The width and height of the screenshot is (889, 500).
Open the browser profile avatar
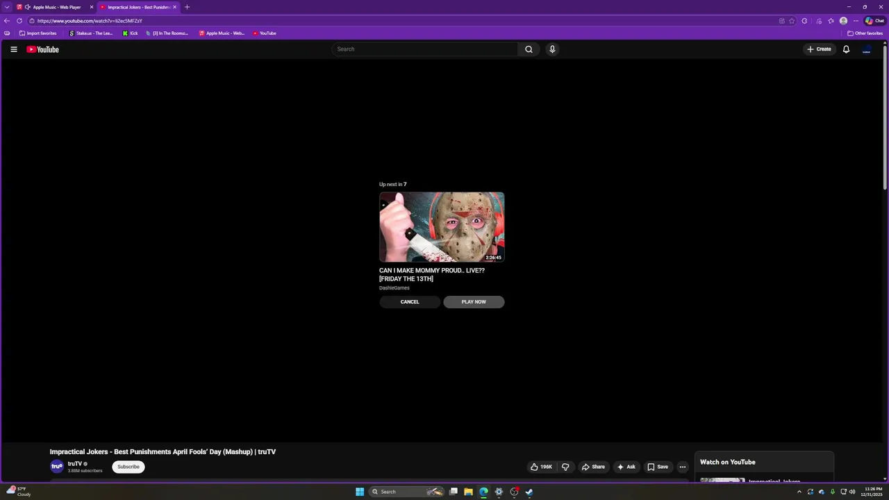coord(843,21)
